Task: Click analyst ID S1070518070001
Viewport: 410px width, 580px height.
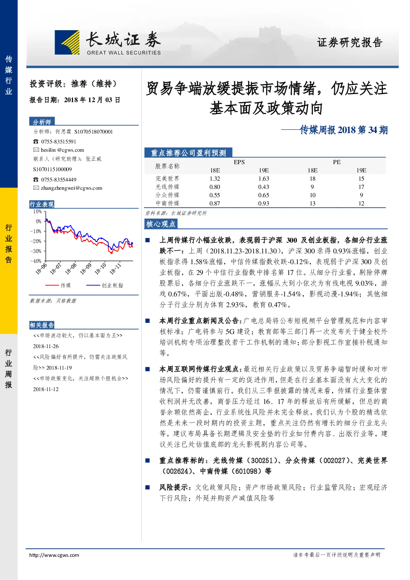Action: coord(93,132)
